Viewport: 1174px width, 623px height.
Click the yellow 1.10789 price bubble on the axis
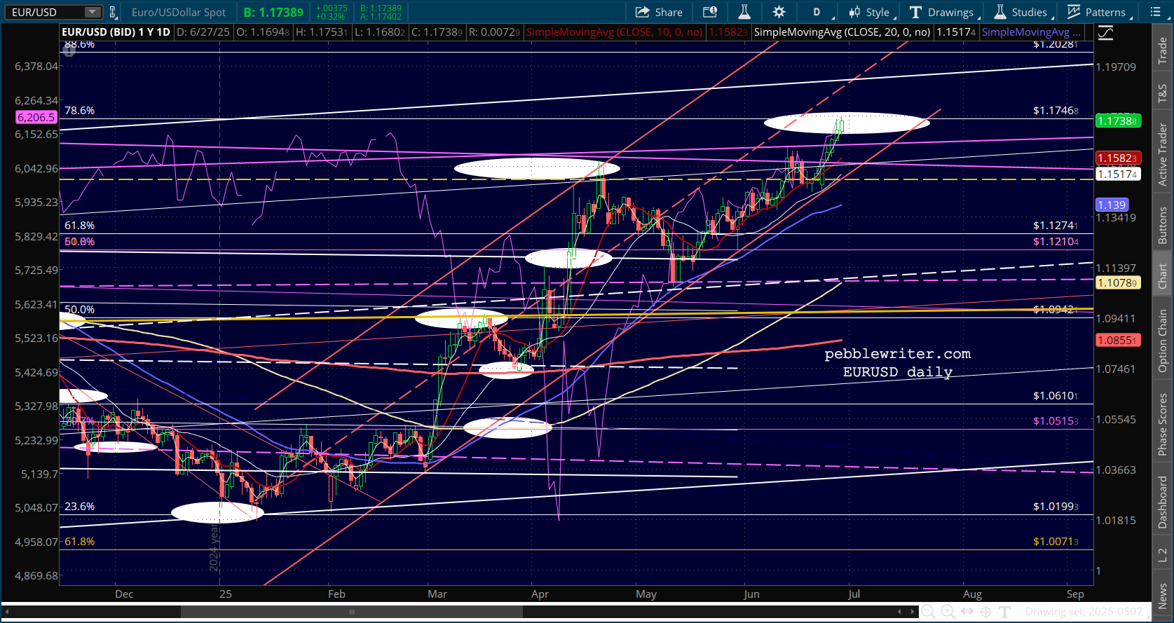[x=1118, y=283]
